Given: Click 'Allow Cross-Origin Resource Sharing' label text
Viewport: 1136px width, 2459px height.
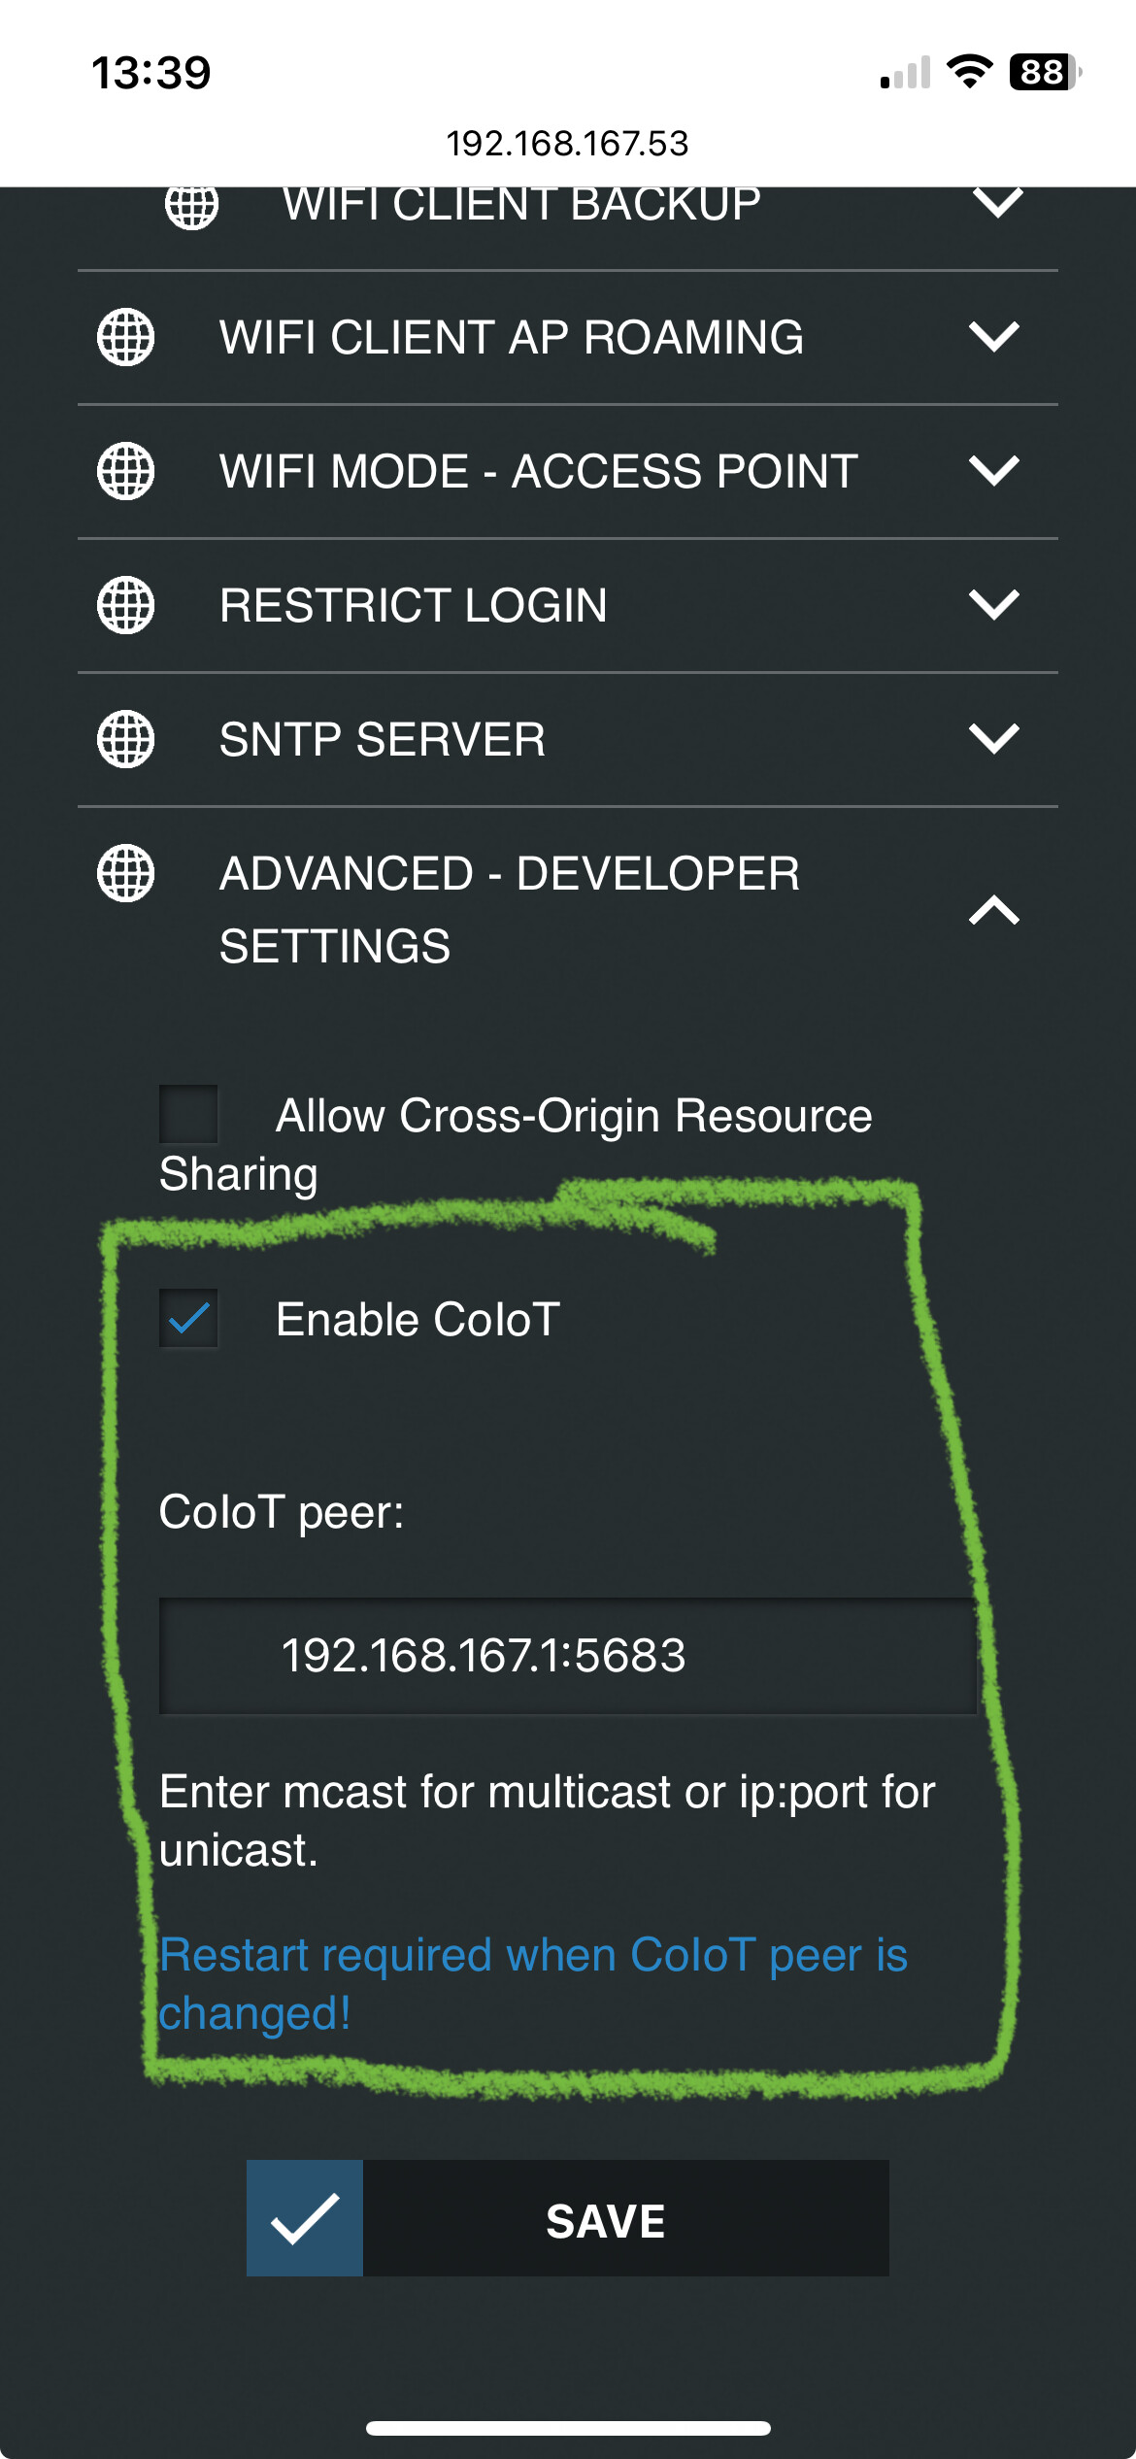Looking at the screenshot, I should [516, 1144].
